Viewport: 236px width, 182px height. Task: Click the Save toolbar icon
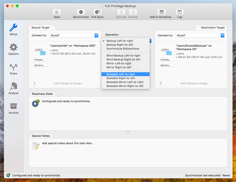click(57, 12)
